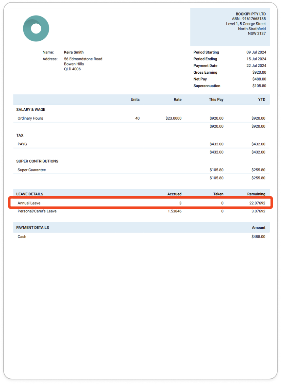
Task: Click the Gross Earning label
Action: click(205, 72)
